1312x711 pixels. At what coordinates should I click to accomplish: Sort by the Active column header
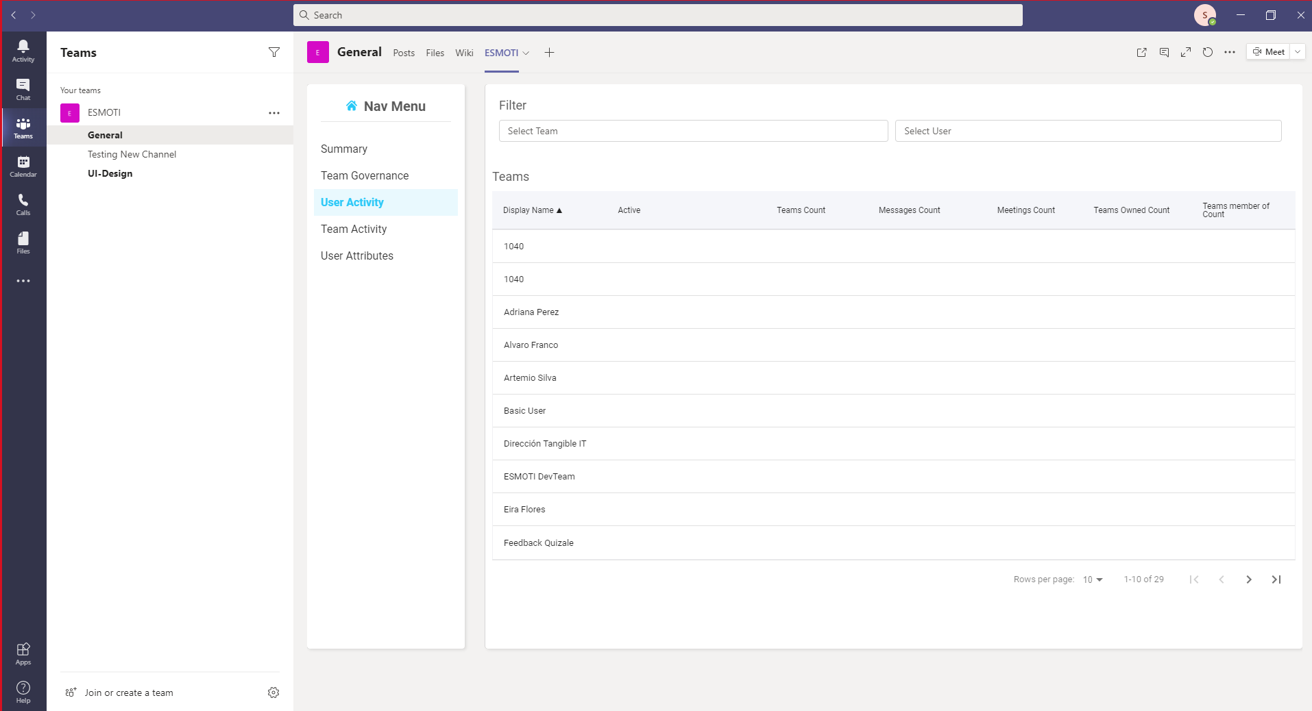pyautogui.click(x=629, y=210)
